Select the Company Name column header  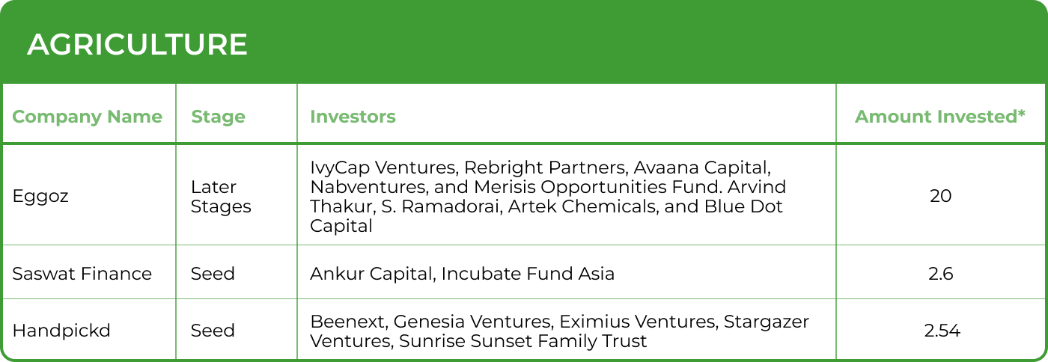pyautogui.click(x=87, y=117)
